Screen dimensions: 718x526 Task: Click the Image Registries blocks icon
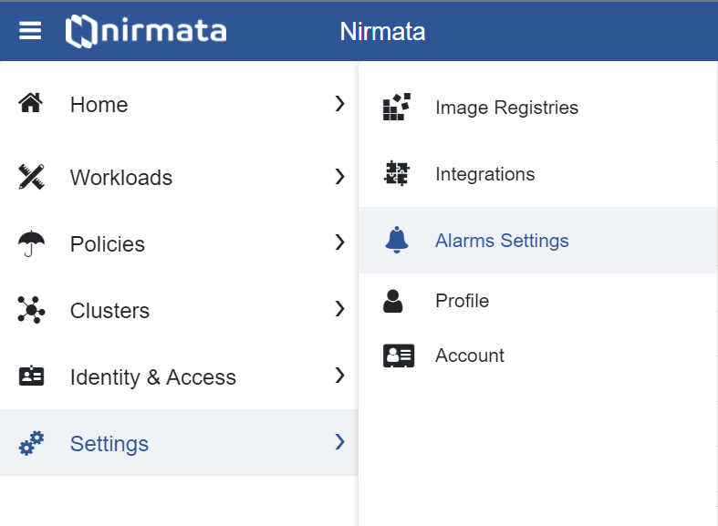[x=397, y=107]
